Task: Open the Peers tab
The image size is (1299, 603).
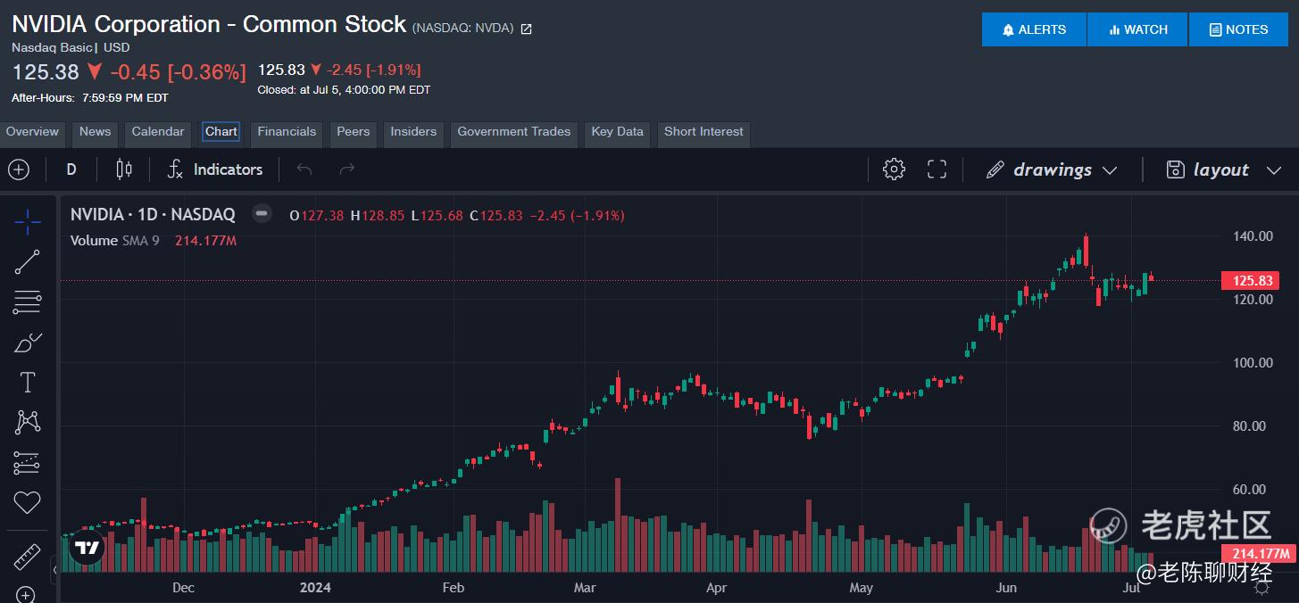Action: click(x=353, y=132)
